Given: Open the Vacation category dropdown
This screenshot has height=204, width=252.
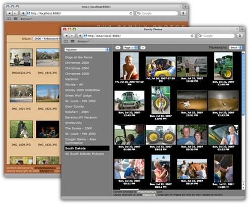Looking at the screenshot, I should tap(87, 49).
